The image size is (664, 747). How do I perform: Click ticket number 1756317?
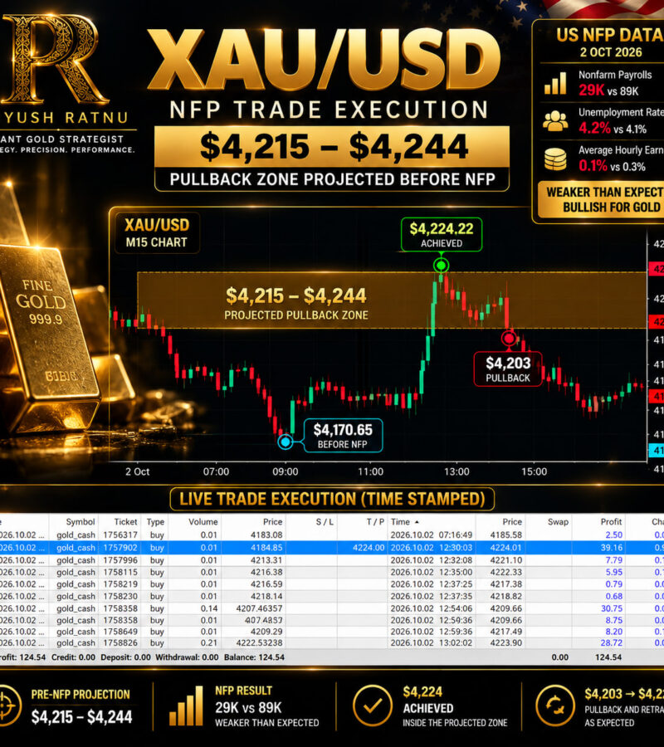[x=120, y=535]
